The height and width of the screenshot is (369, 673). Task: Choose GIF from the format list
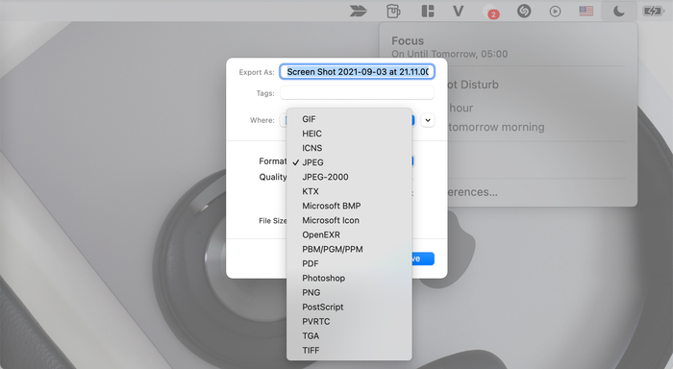tap(349, 119)
